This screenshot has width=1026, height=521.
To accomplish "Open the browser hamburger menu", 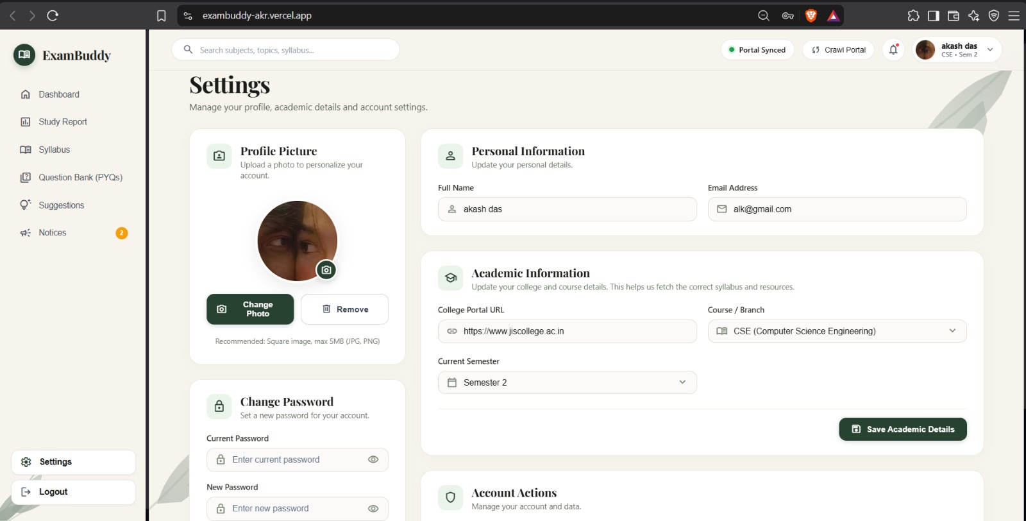I will tap(1014, 16).
